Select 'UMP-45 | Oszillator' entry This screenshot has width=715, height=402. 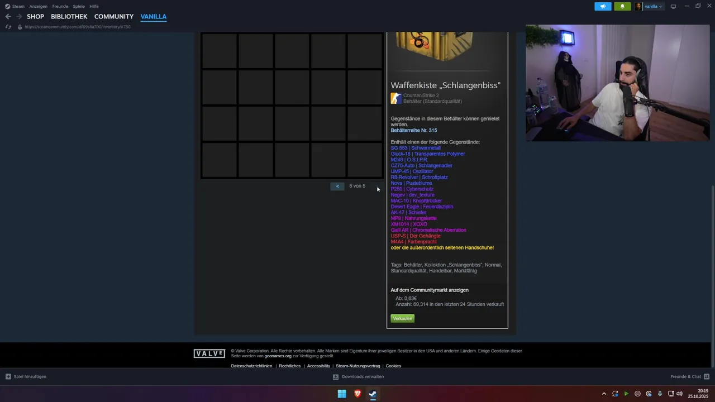pos(412,171)
